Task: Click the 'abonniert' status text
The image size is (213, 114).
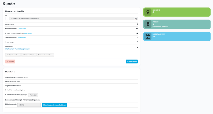Action: pyautogui.click(x=24, y=95)
